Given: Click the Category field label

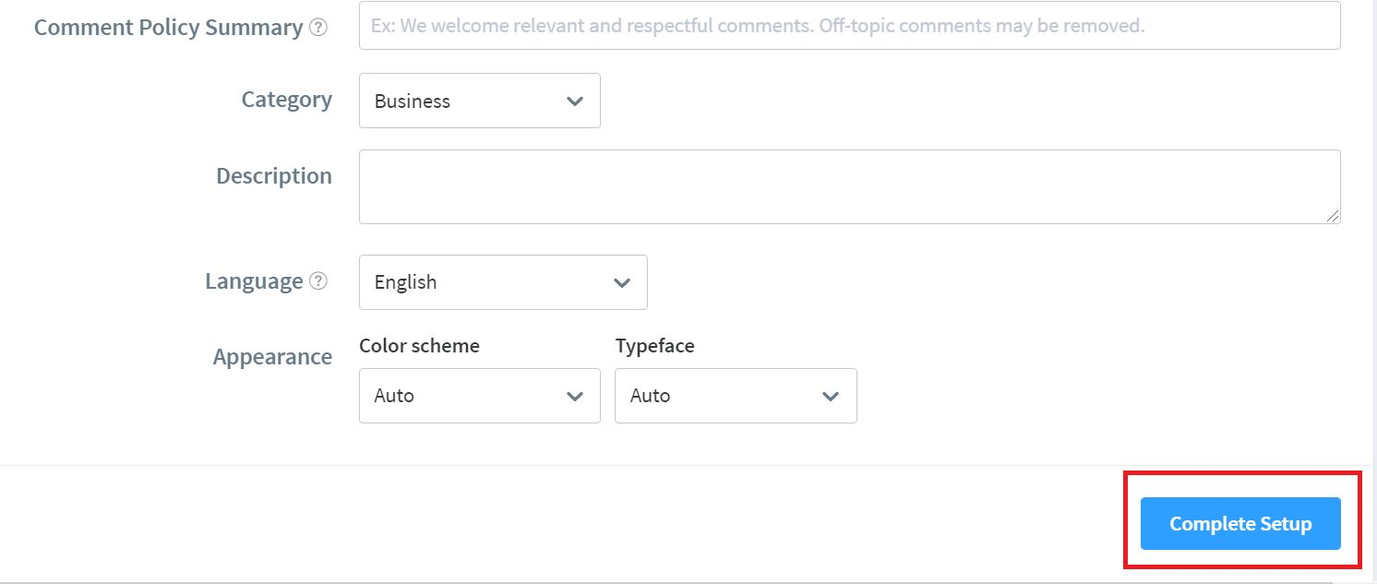Looking at the screenshot, I should [x=287, y=100].
